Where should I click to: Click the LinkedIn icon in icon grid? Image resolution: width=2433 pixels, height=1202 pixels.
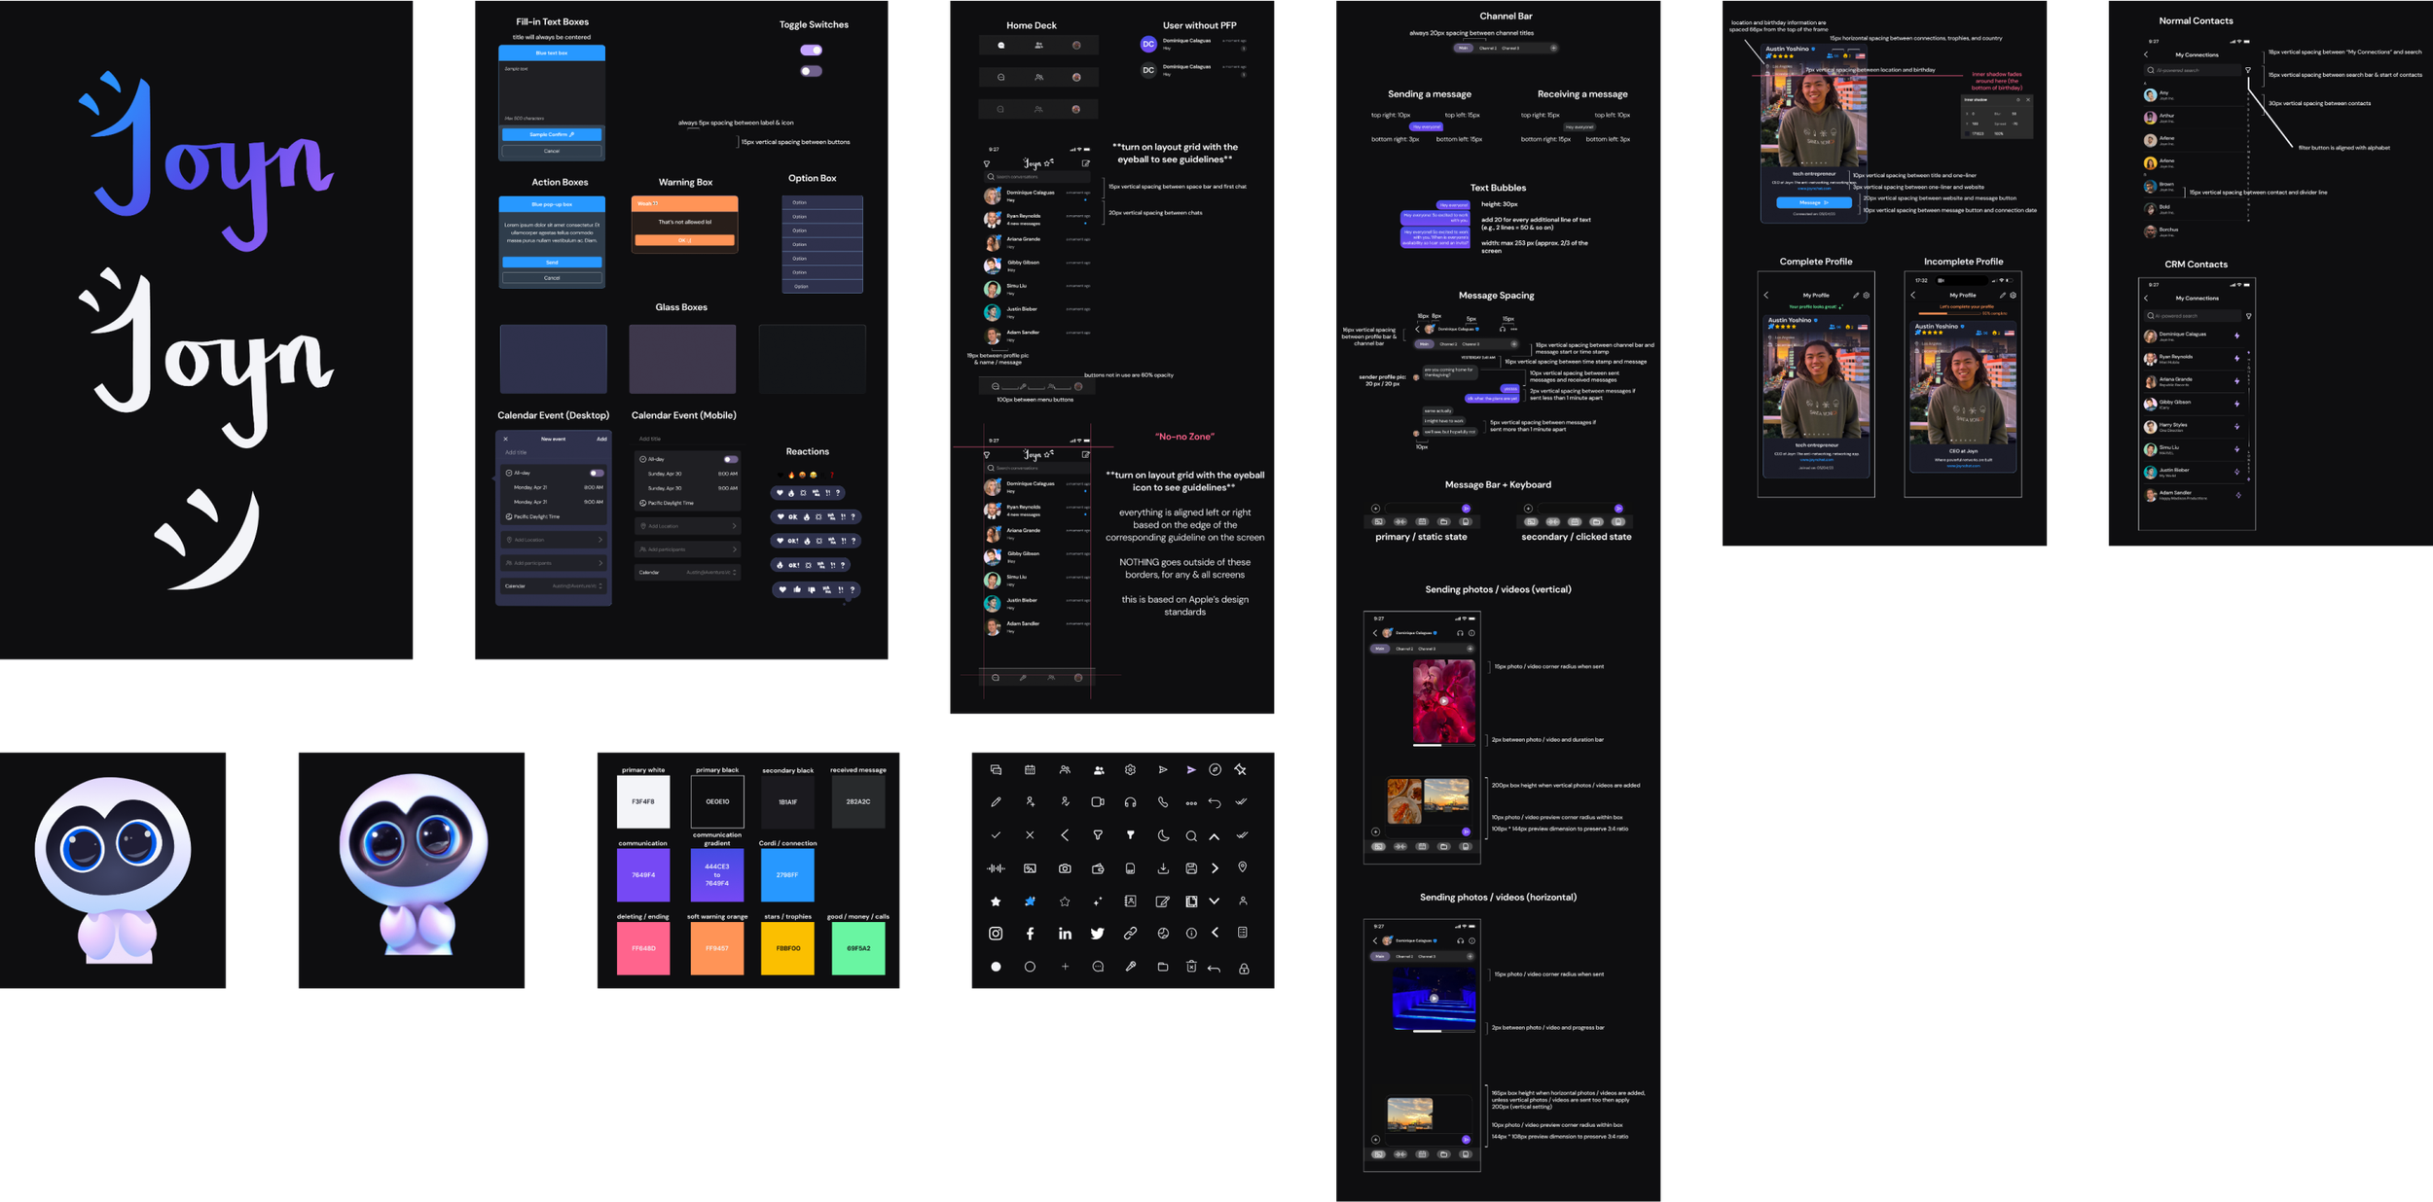1065,934
